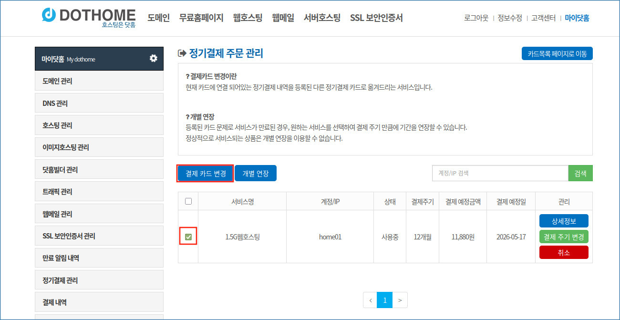Go to next page arrow
The height and width of the screenshot is (320, 620).
click(400, 300)
